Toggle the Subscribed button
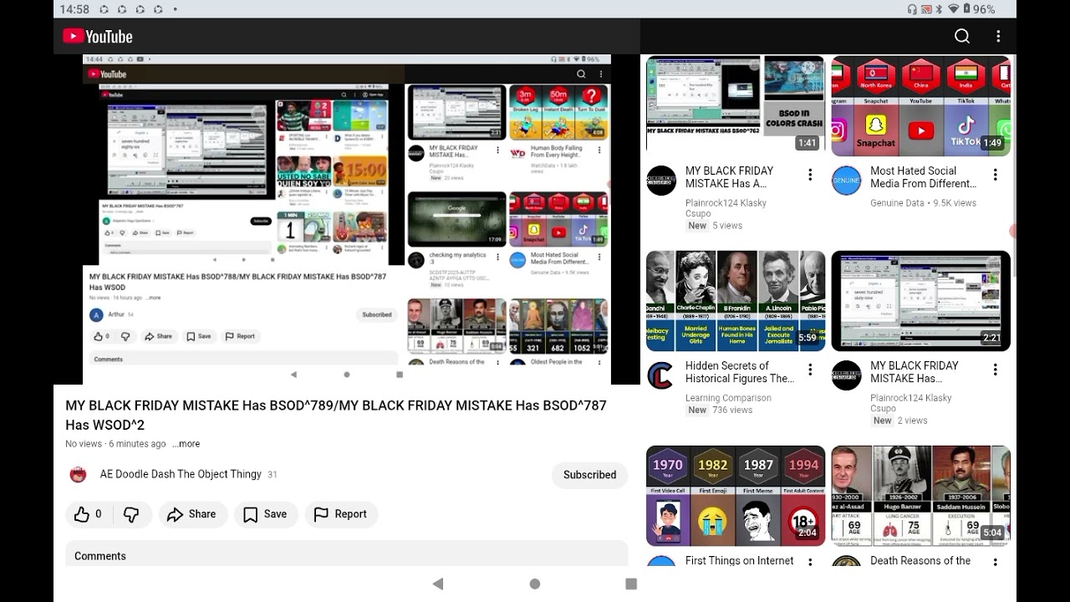 coord(589,475)
